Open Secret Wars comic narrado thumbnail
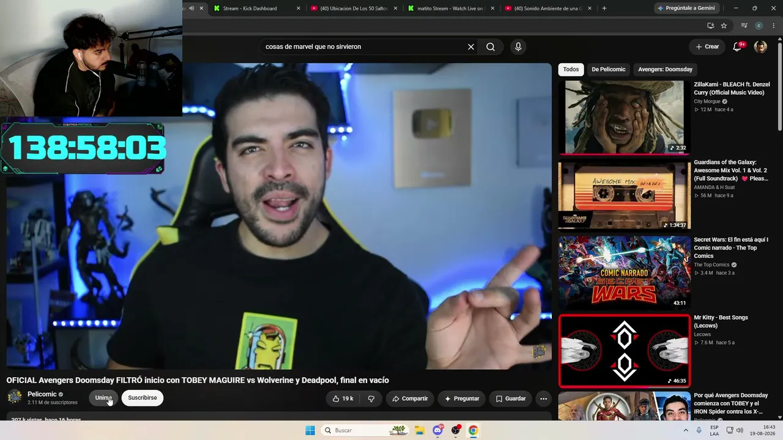 (x=625, y=272)
